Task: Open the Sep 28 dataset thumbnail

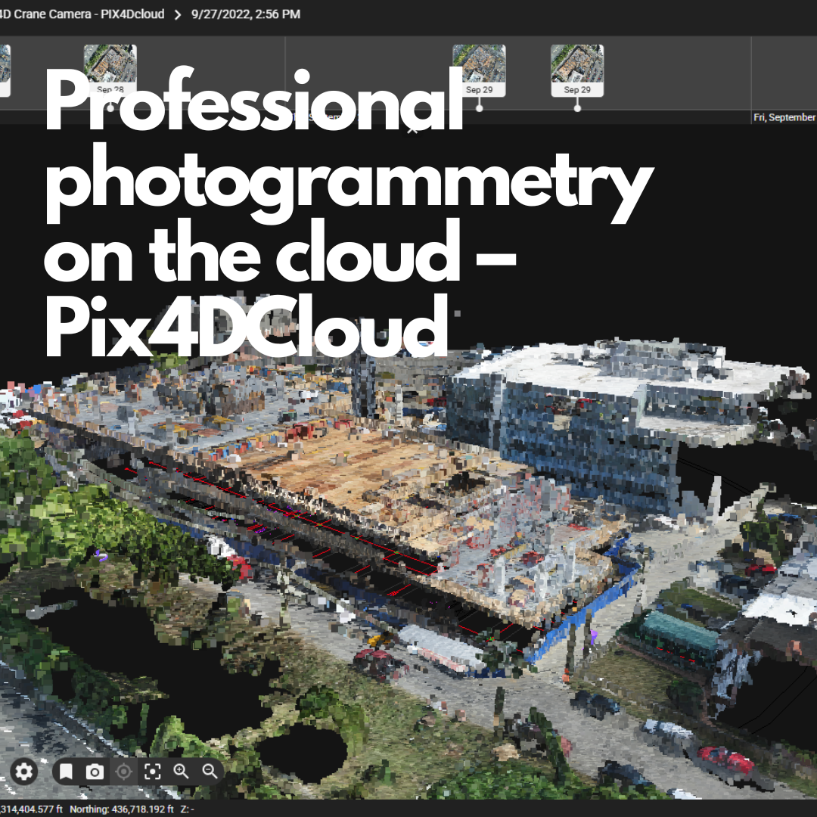Action: coord(110,70)
